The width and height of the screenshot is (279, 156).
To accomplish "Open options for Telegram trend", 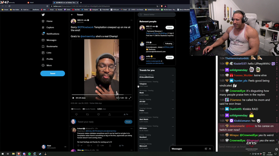I will tap(173, 82).
